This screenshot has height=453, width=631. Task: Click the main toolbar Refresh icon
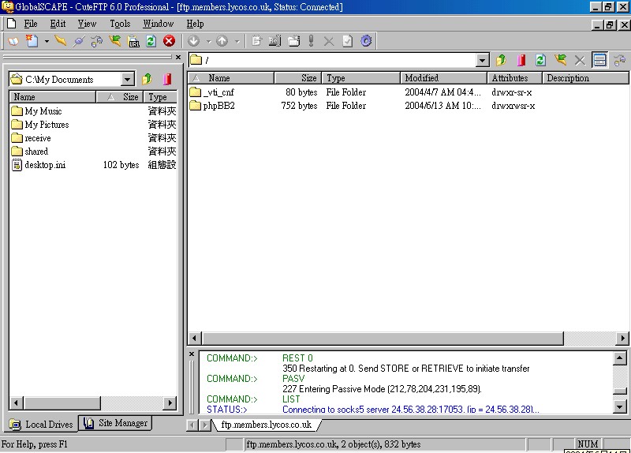tap(151, 41)
